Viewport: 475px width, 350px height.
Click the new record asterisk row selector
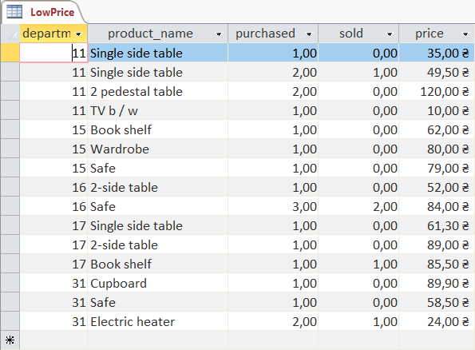pos(10,340)
